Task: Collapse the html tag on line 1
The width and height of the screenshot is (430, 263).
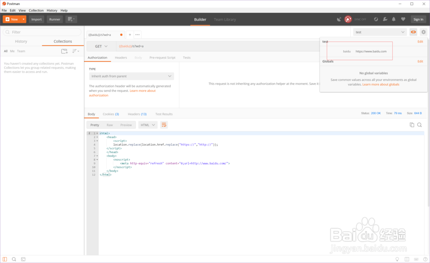Action: pos(97,133)
